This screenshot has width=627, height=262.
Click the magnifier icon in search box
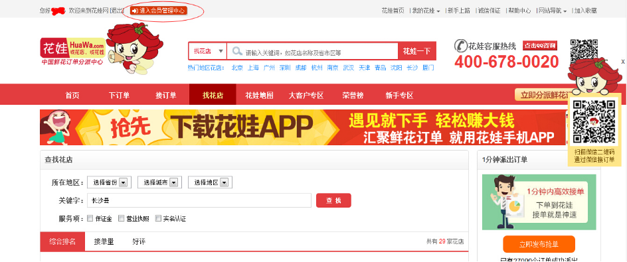(x=238, y=51)
